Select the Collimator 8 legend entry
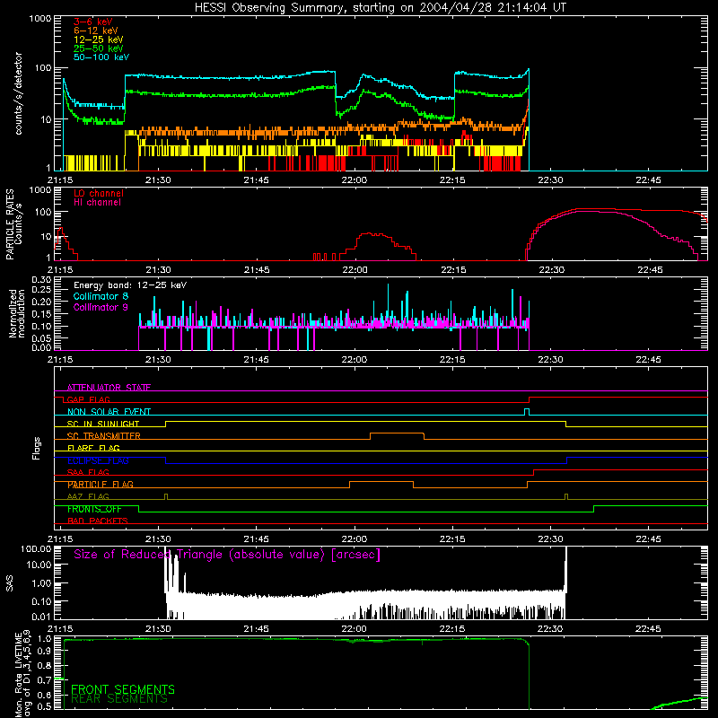 tap(101, 296)
